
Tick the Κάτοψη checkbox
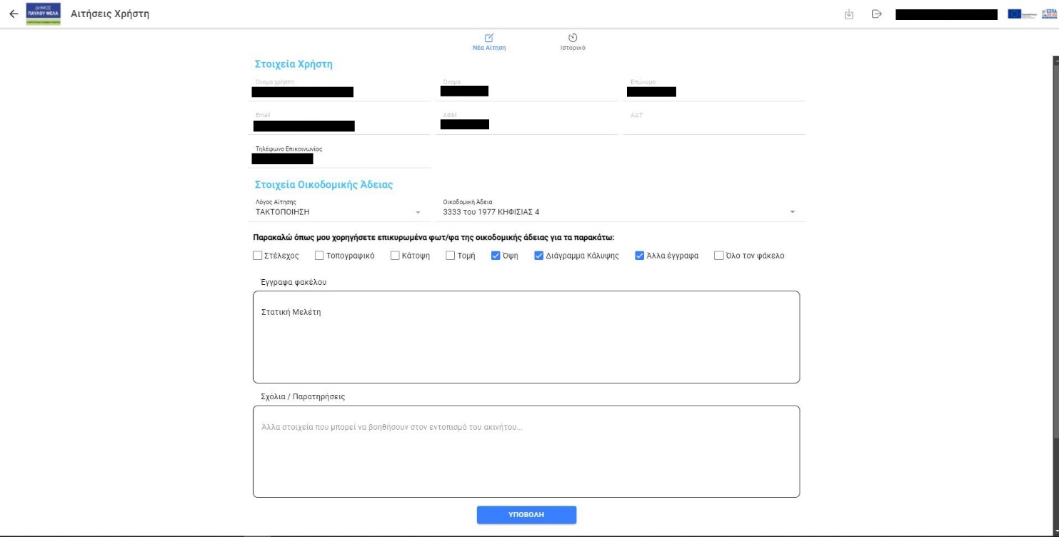point(395,256)
